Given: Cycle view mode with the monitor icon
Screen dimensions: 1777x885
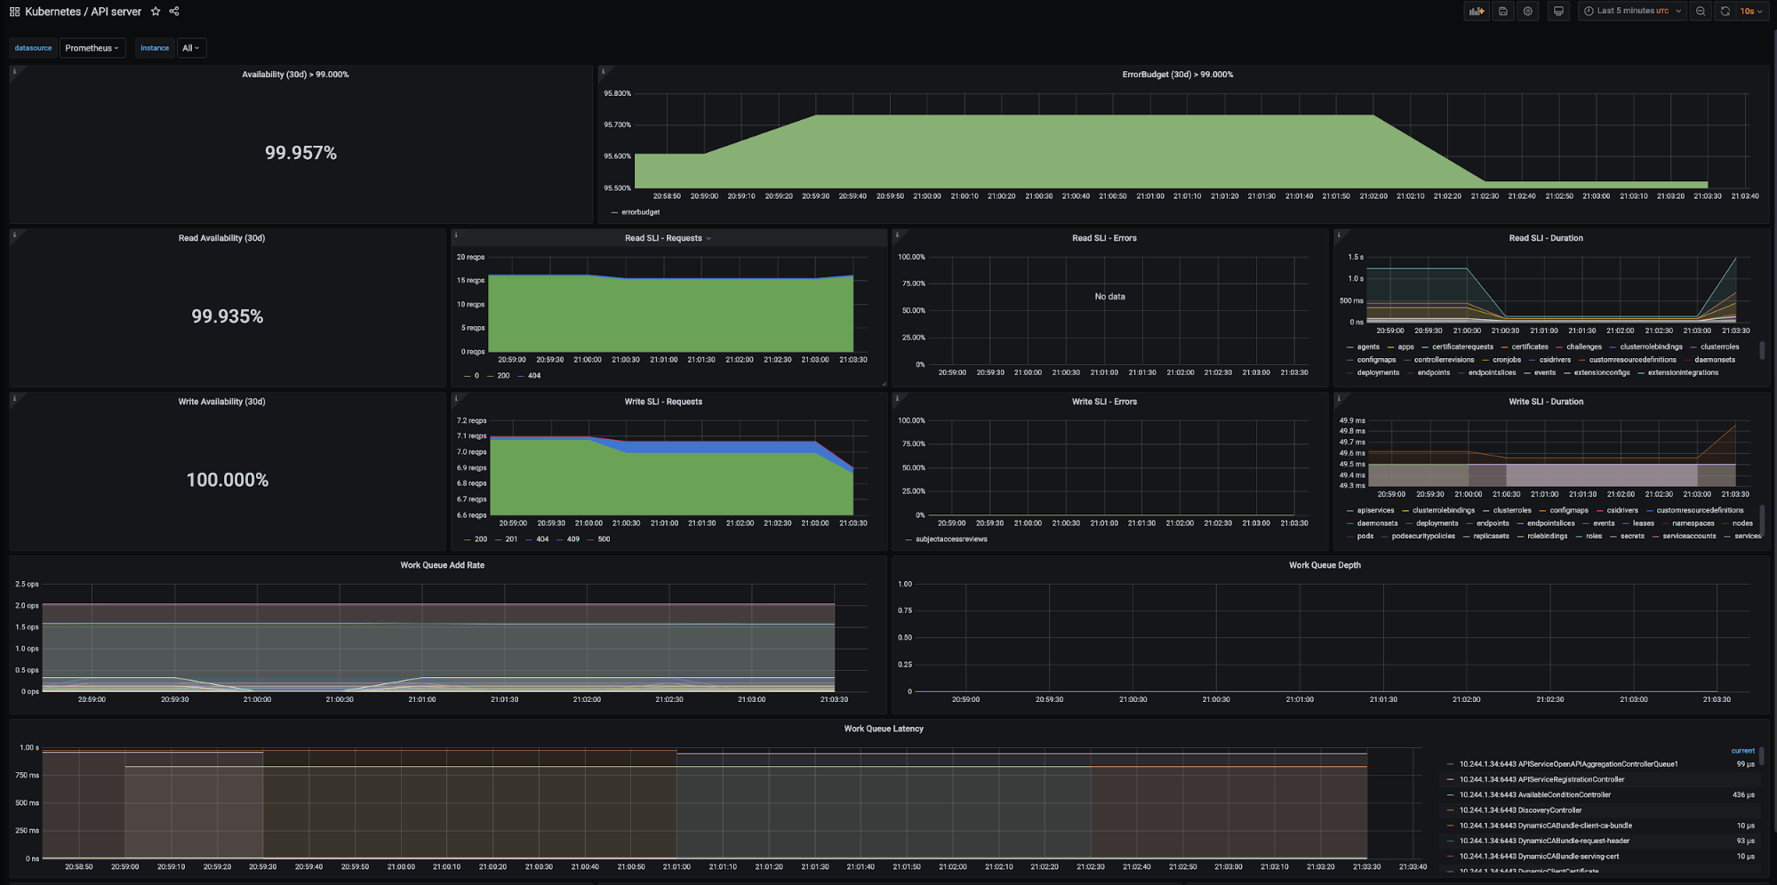Looking at the screenshot, I should click(1558, 12).
